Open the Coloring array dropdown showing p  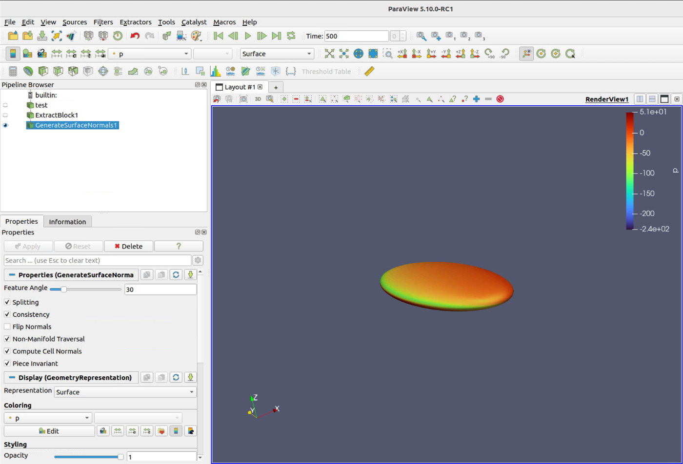coord(47,418)
